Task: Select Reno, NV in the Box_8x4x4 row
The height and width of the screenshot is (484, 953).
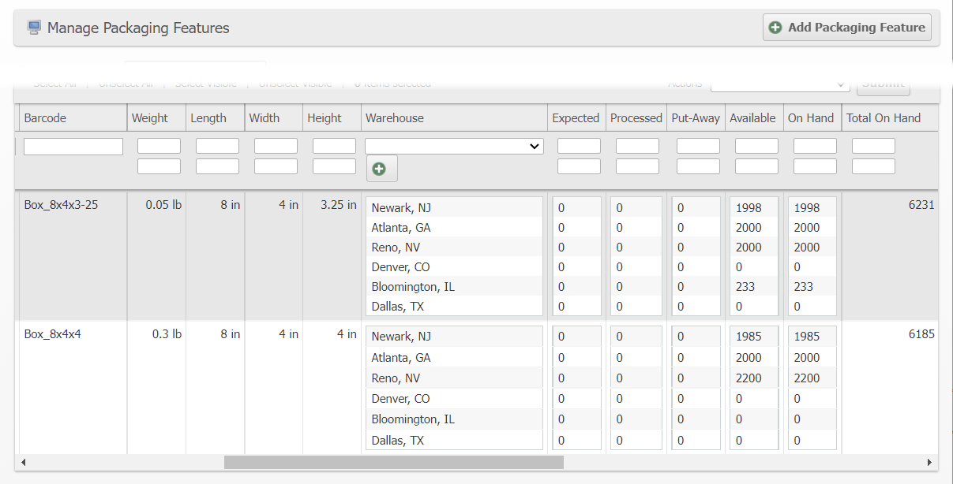Action: pyautogui.click(x=396, y=378)
